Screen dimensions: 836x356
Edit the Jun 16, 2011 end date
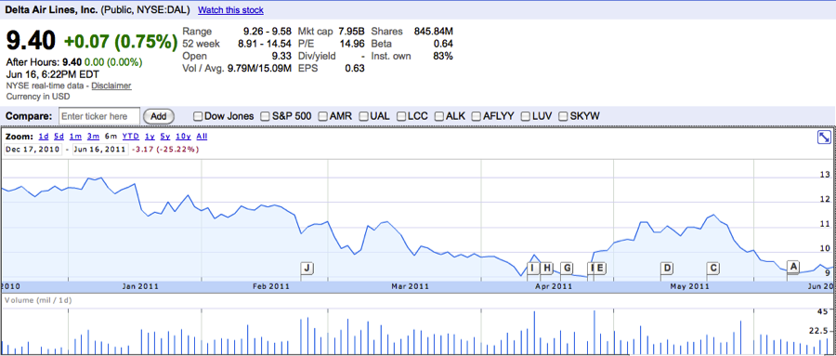click(99, 150)
